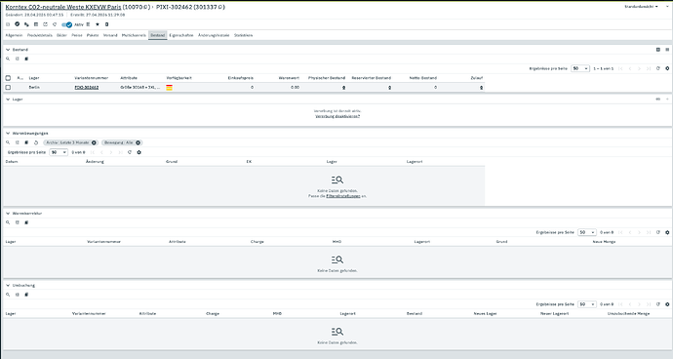Toggle the Aktiv switch
Screen dimensions: 673x359
pos(66,24)
